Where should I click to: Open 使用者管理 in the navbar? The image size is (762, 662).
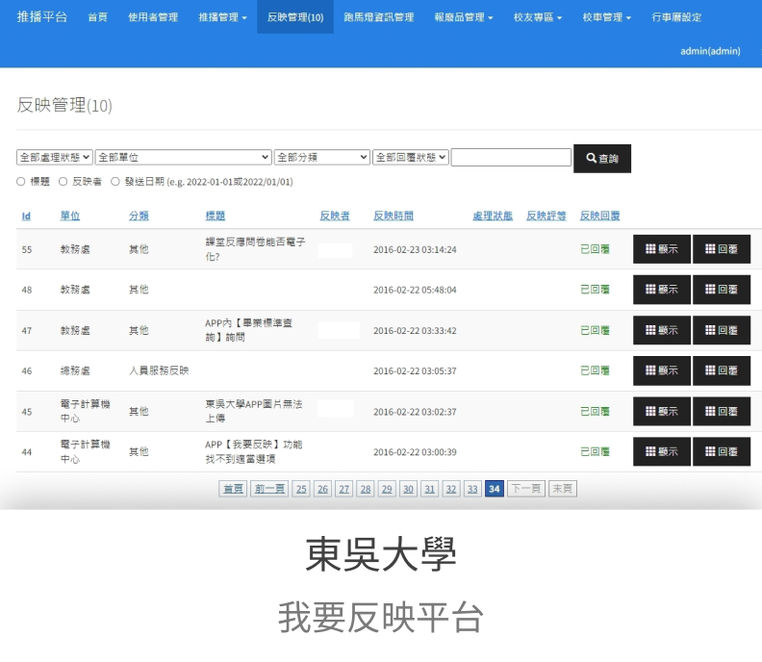pos(153,17)
